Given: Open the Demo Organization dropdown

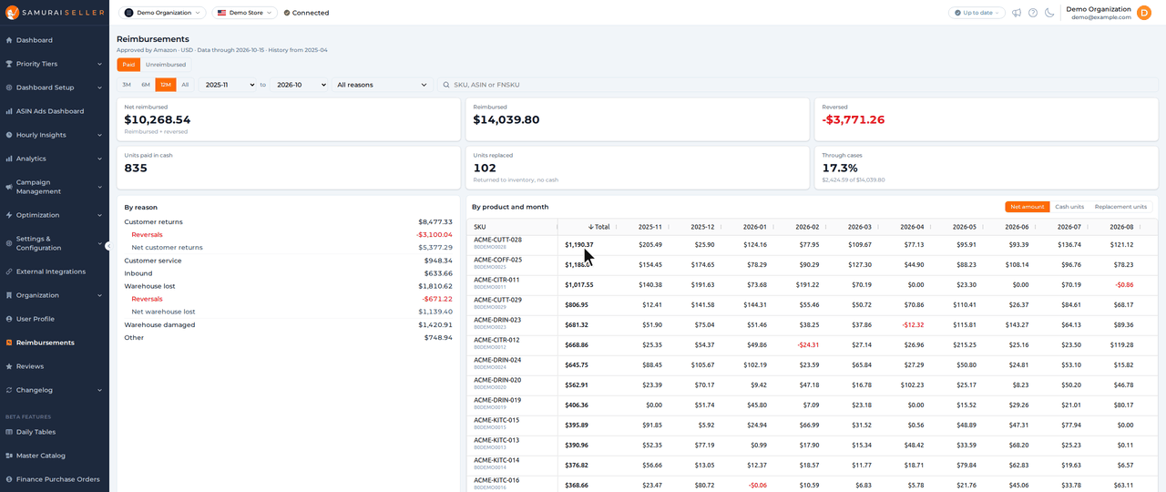Looking at the screenshot, I should click(x=162, y=13).
